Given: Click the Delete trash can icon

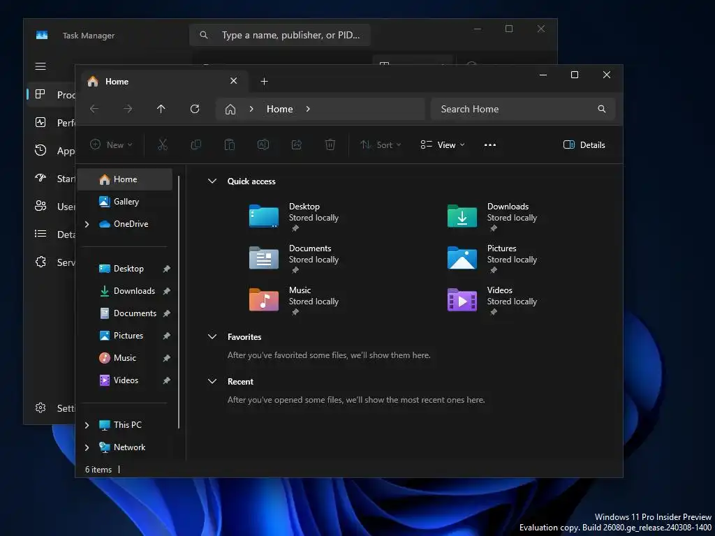Looking at the screenshot, I should click(330, 145).
